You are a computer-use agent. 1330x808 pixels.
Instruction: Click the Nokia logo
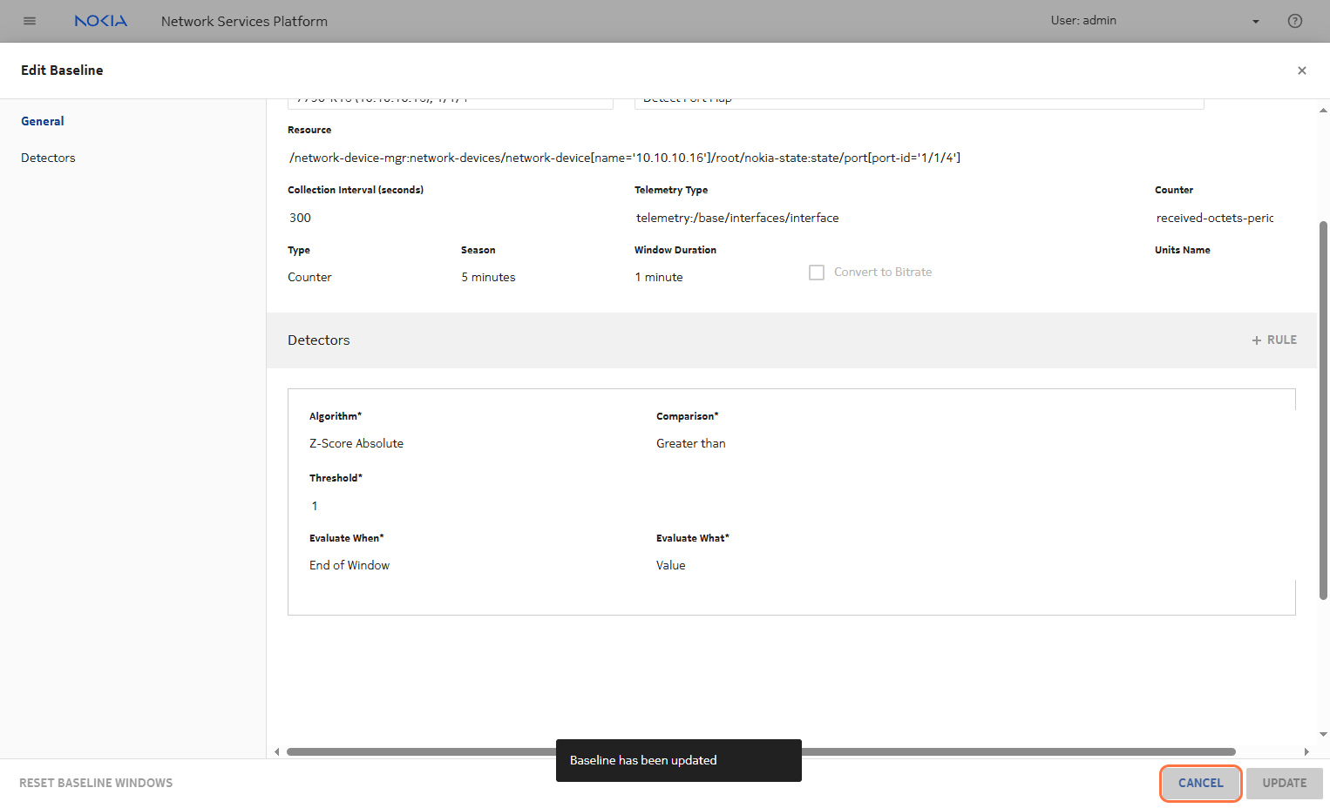100,21
